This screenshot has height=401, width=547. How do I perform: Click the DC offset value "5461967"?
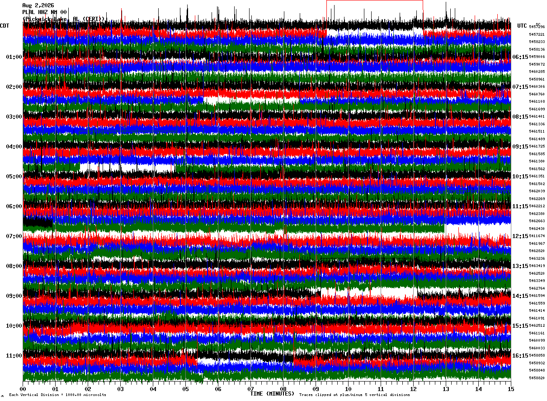click(x=537, y=243)
